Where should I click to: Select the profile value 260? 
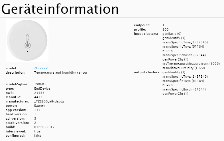click(166, 29)
